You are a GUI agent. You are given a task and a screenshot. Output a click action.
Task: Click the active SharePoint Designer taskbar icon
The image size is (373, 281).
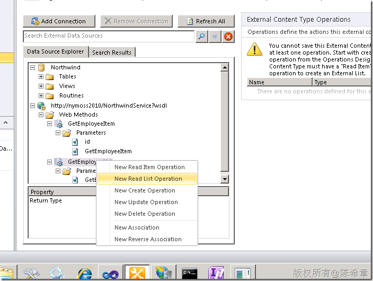(137, 272)
